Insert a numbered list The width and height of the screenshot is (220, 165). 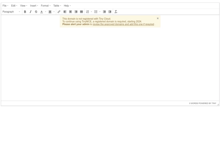click(88, 12)
